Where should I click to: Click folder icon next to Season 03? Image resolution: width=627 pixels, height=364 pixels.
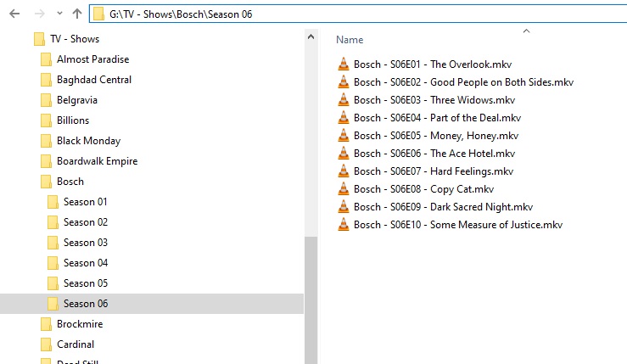tap(53, 243)
